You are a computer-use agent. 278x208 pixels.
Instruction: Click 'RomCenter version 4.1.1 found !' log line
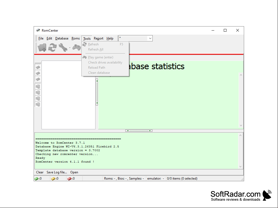[x=65, y=162]
